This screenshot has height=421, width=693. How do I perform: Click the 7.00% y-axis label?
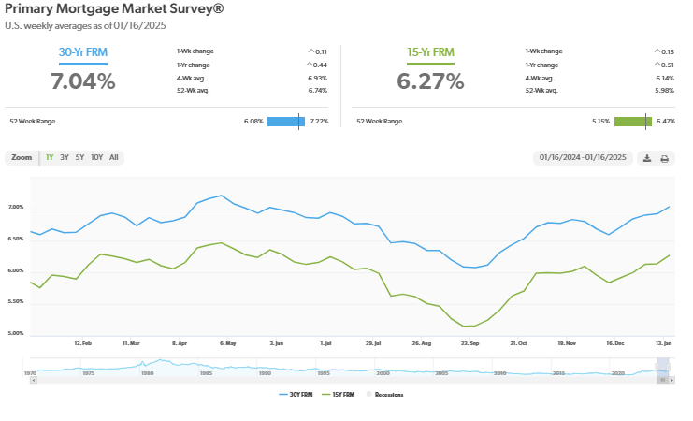[16, 208]
